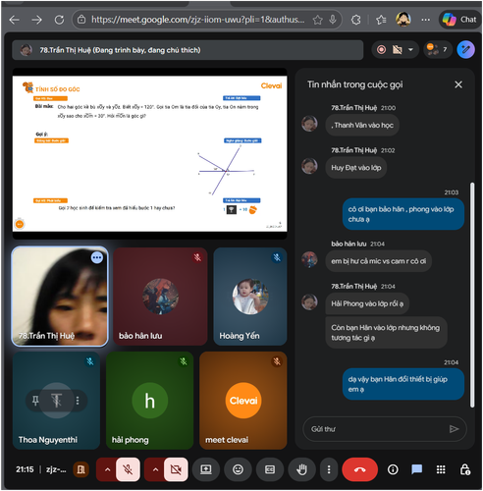This screenshot has width=483, height=491.
Task: Click muted mic icon on bảo hân lưu tile
Action: tap(197, 257)
